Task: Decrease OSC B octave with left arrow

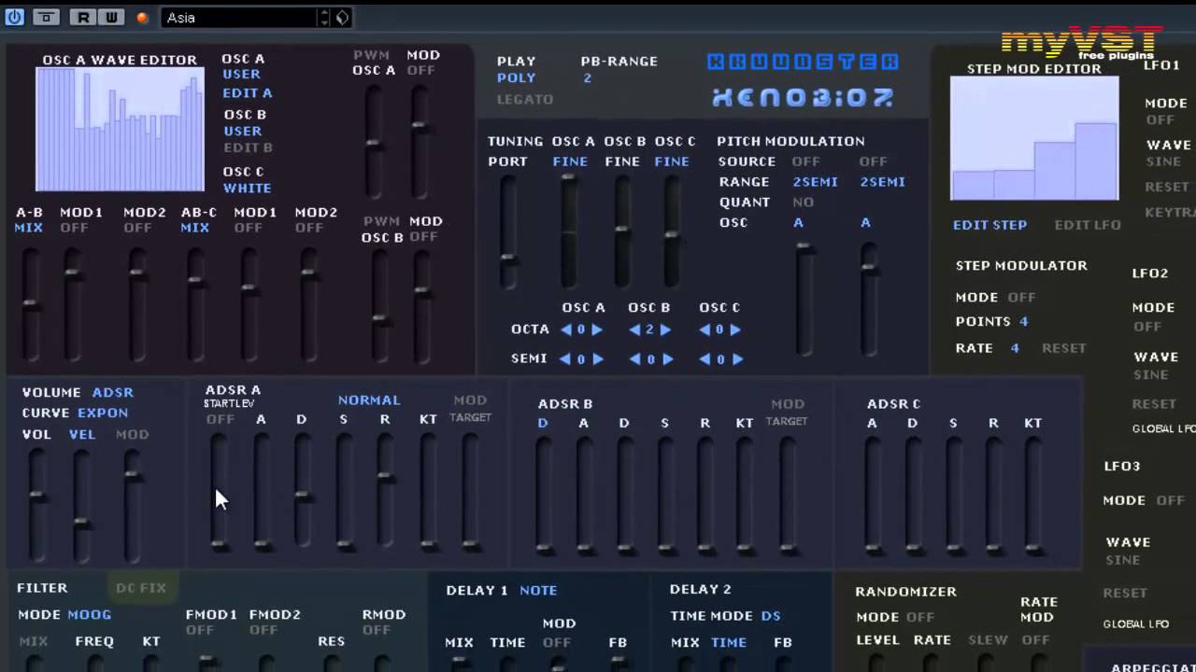Action: click(x=634, y=329)
